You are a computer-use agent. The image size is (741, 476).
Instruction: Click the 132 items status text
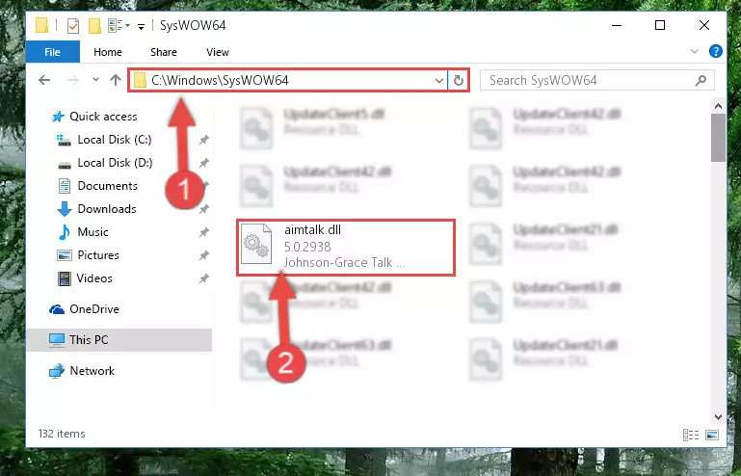pyautogui.click(x=62, y=434)
